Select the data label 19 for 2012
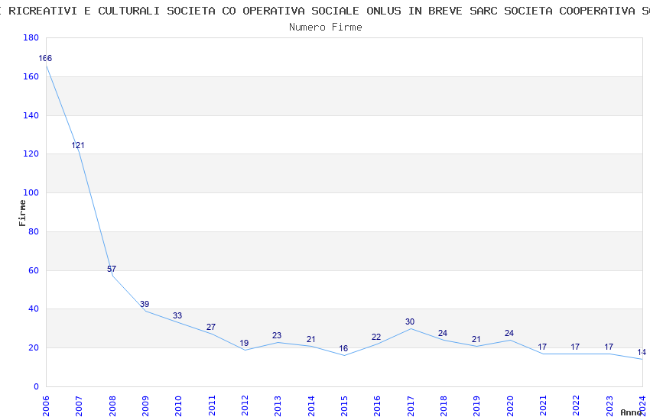The height and width of the screenshot is (420, 650). 244,343
